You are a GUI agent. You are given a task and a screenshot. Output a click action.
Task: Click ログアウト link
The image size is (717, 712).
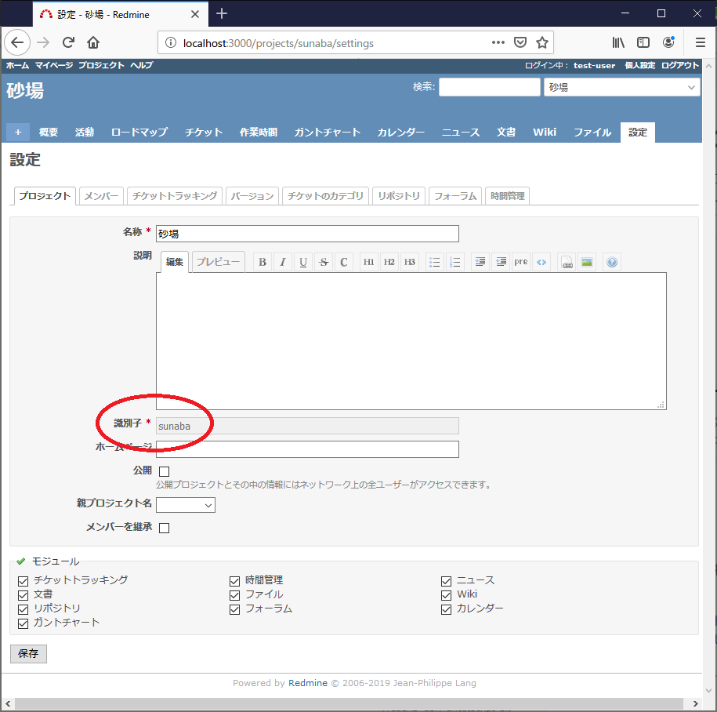680,65
